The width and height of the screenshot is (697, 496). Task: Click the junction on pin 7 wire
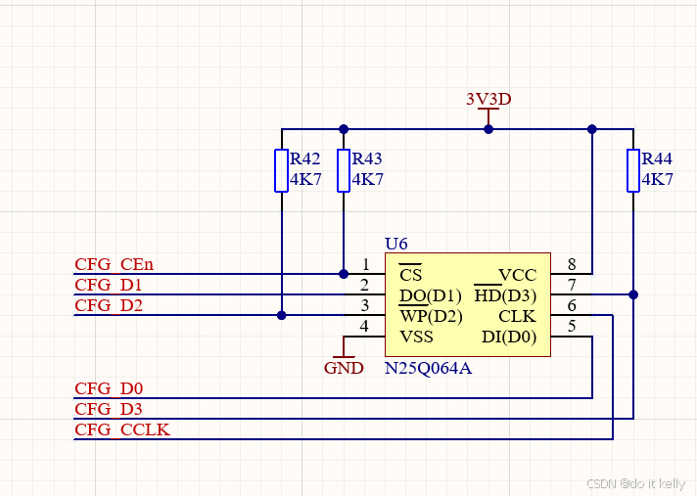pyautogui.click(x=633, y=294)
